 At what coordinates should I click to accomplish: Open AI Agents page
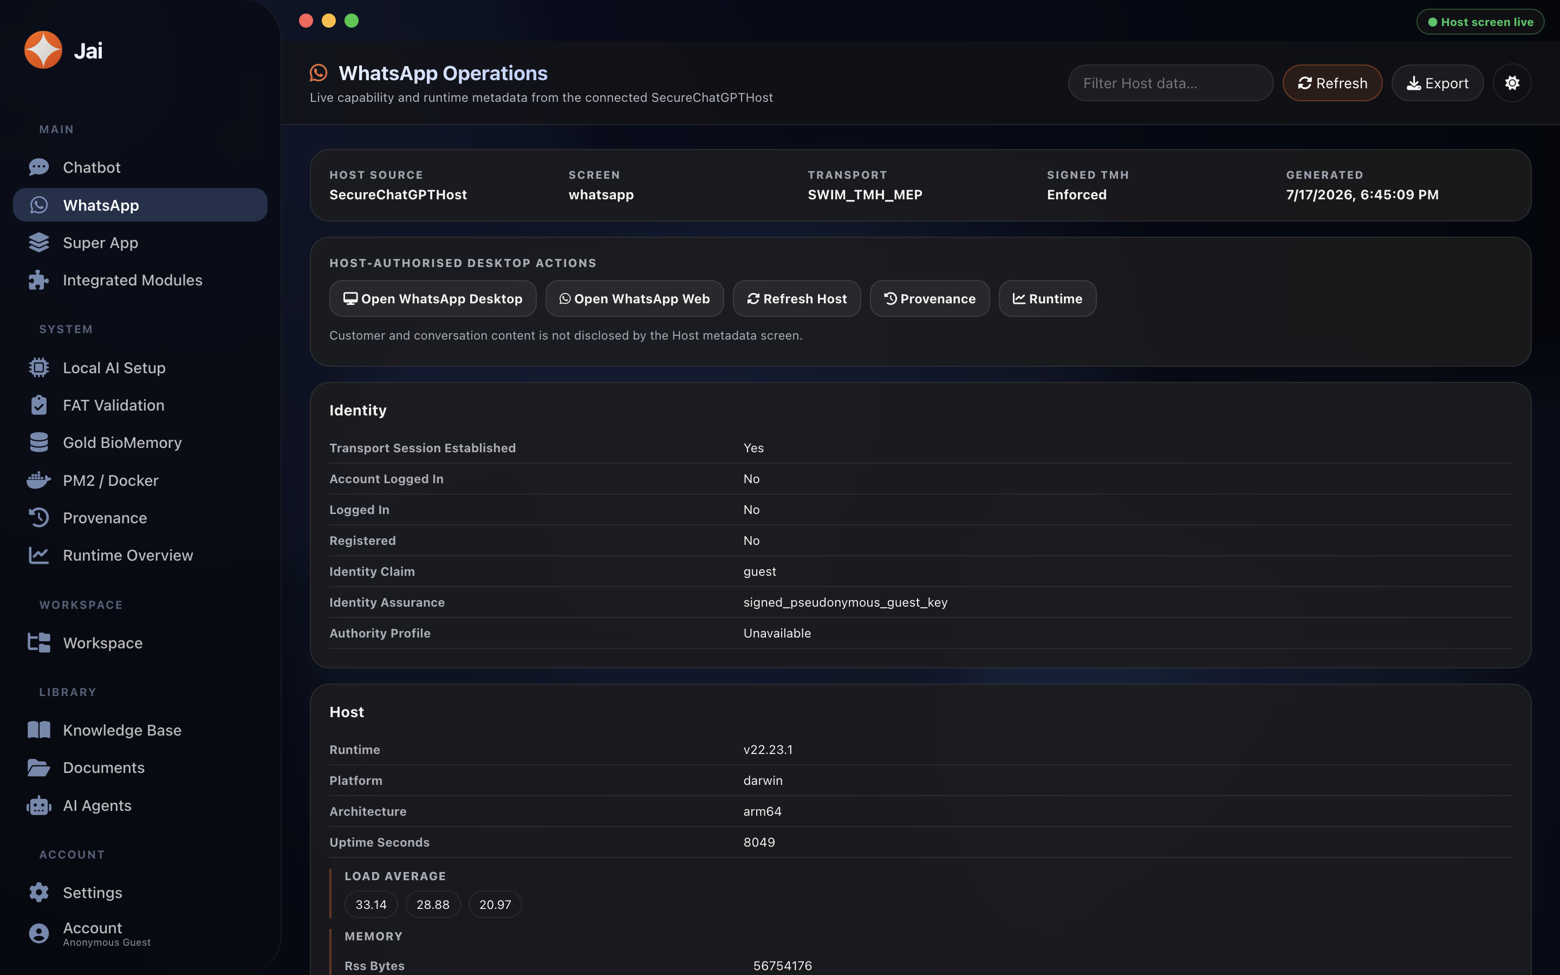(x=140, y=805)
